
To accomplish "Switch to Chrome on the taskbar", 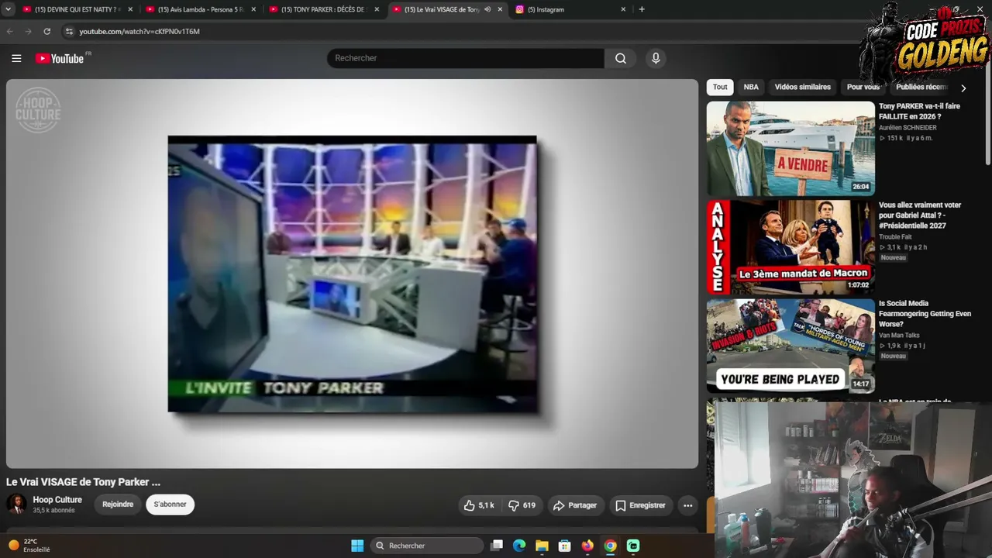I will click(611, 546).
